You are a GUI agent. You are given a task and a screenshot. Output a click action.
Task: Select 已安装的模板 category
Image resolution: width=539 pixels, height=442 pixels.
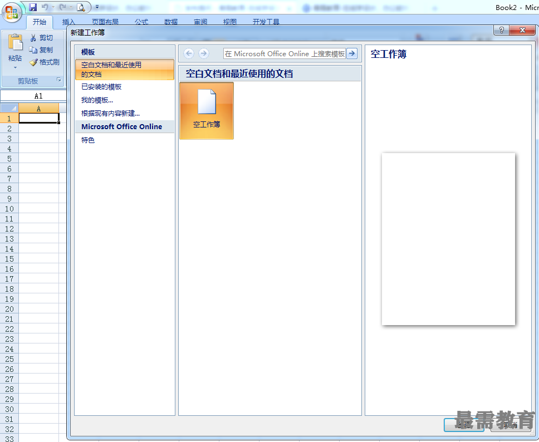pyautogui.click(x=101, y=87)
